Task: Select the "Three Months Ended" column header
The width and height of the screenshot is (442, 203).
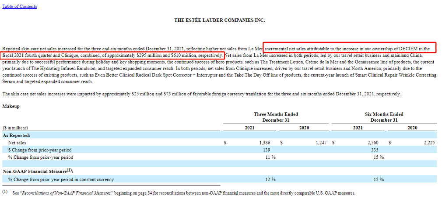Action: tap(276, 115)
